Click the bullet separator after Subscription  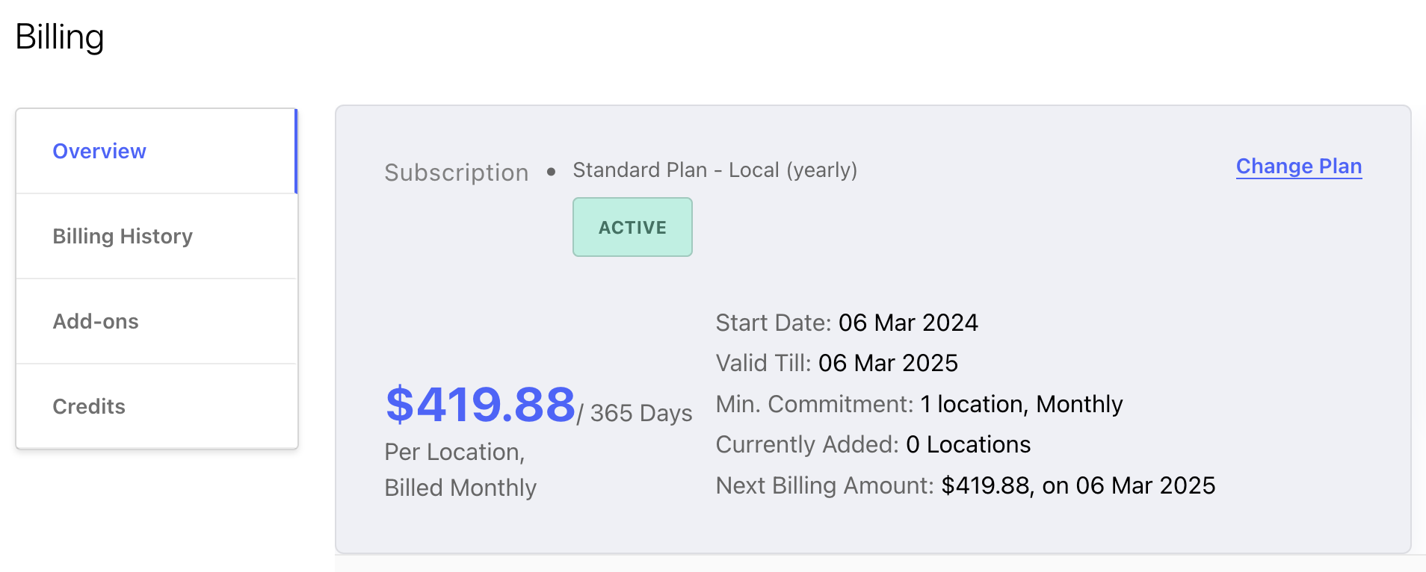pyautogui.click(x=551, y=172)
